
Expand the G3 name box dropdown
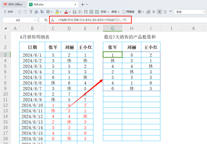pos(35,20)
